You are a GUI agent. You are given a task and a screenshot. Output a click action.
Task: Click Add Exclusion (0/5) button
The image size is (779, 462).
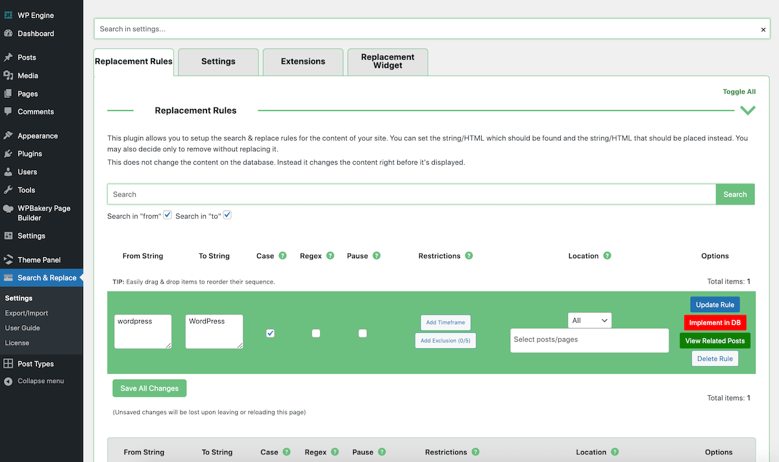445,341
